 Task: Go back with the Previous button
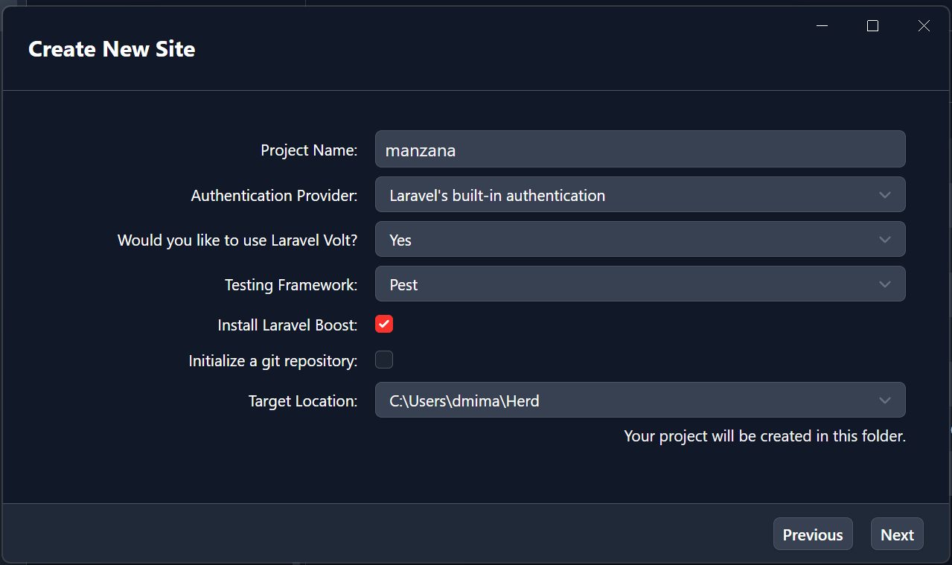click(x=813, y=534)
